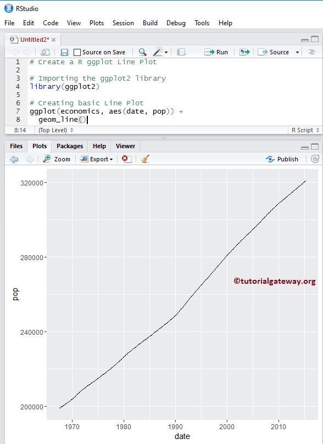Click the line plot image
323x444 pixels.
pyautogui.click(x=182, y=295)
